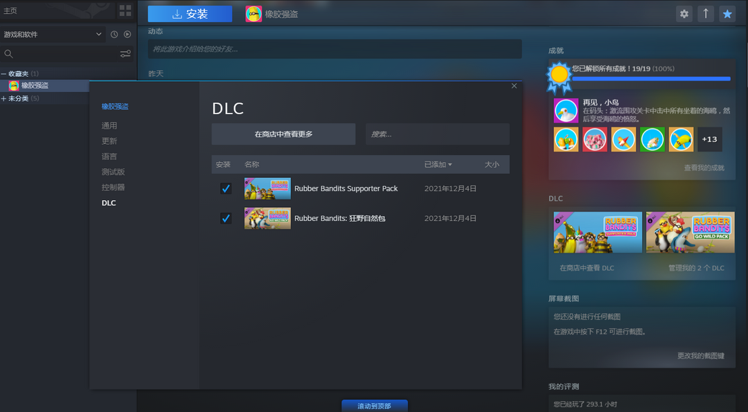Open the 游戏和软件 dropdown
This screenshot has width=748, height=412.
(52, 35)
